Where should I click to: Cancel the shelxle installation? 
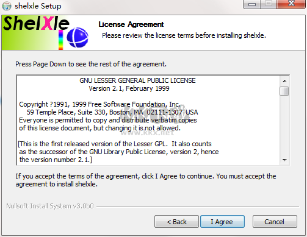tap(275, 222)
